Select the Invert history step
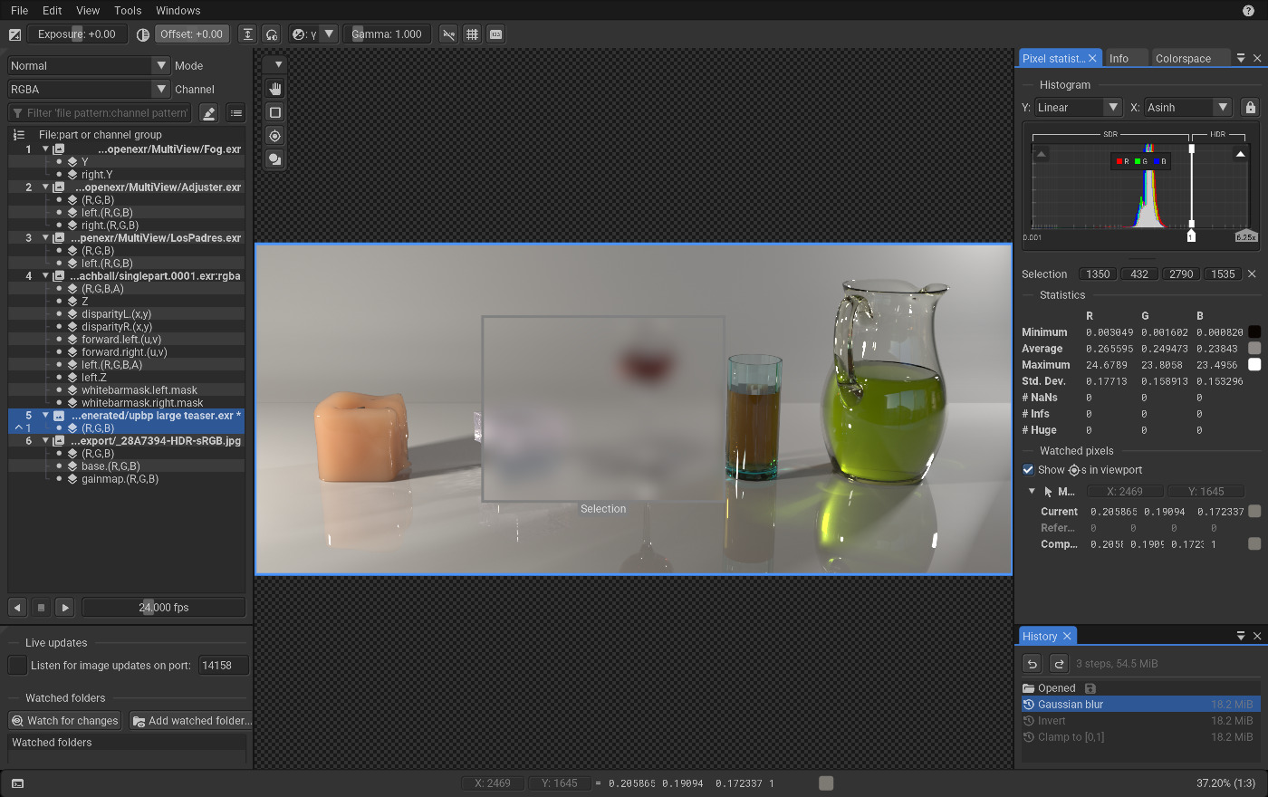The image size is (1268, 797). point(1140,721)
